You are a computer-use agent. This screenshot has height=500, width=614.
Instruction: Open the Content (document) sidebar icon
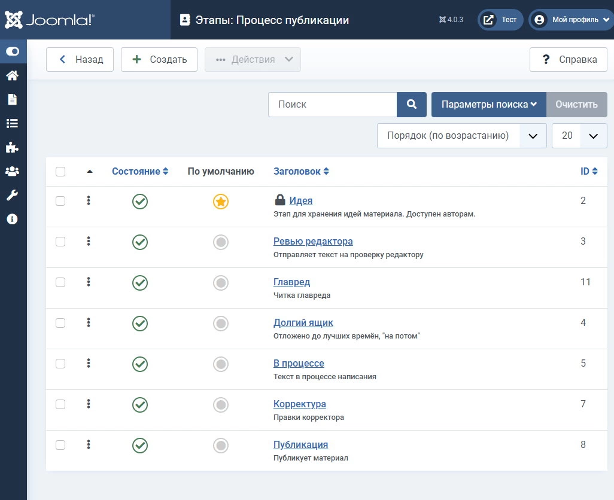click(13, 99)
